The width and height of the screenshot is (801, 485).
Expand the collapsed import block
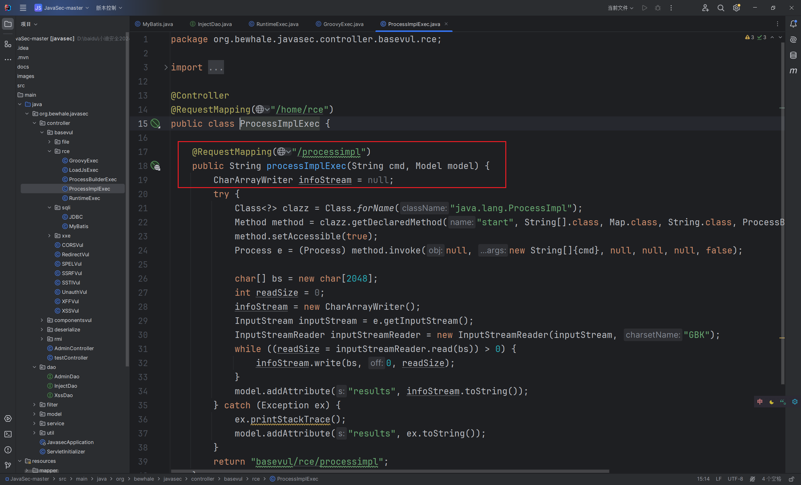point(166,67)
